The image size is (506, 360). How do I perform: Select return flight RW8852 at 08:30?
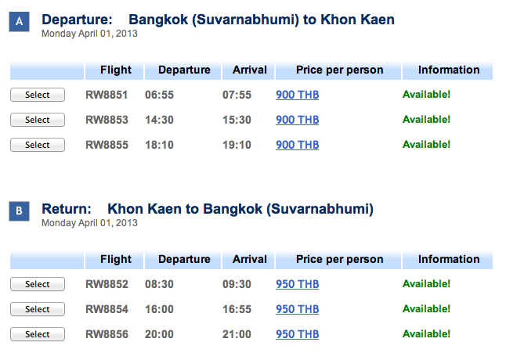tap(38, 284)
